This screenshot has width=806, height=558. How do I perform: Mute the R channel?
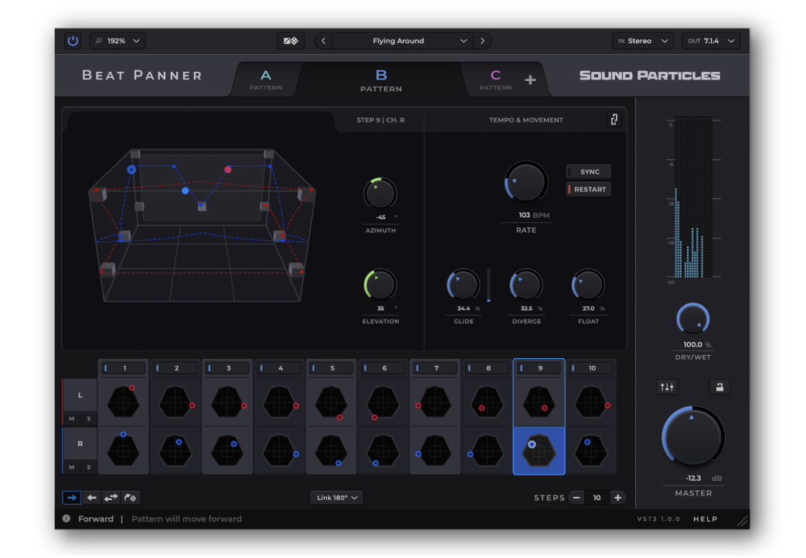click(71, 467)
